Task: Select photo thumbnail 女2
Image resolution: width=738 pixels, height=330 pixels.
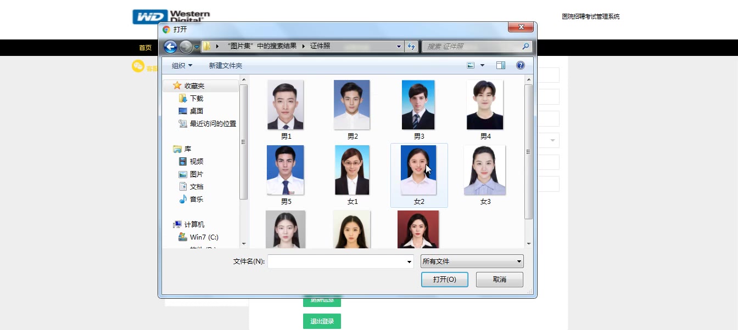Action: pos(418,170)
